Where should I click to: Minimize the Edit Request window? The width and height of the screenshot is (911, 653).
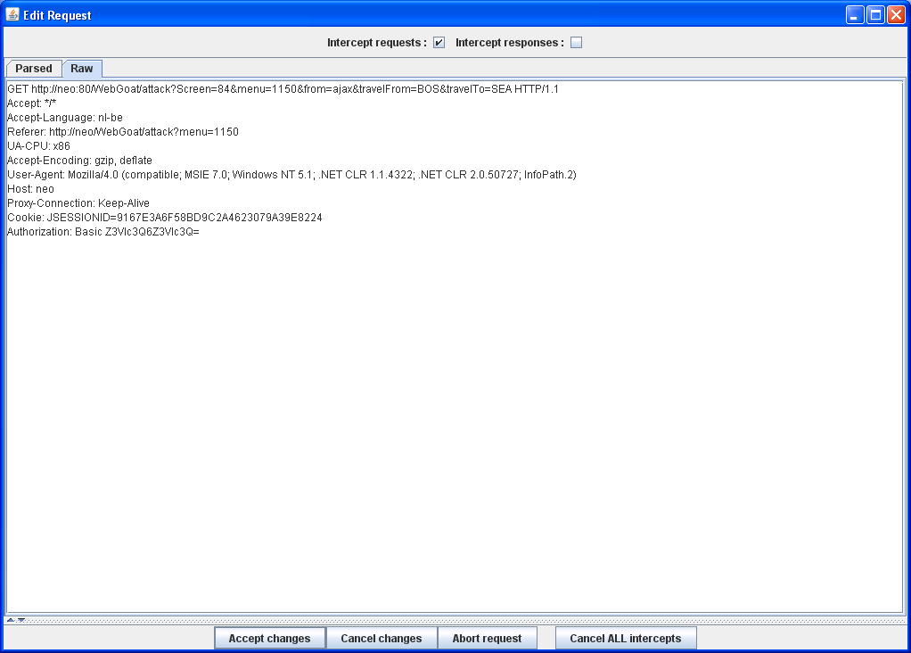pos(855,15)
